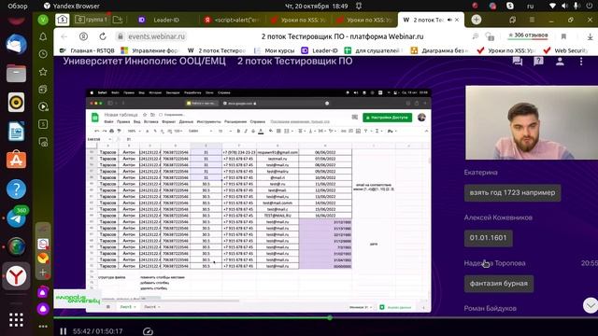Open the green profile avatar in sidebar
Viewport: 598px width, 336px height.
coord(43,20)
